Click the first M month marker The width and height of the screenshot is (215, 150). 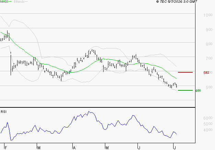tap(39, 148)
